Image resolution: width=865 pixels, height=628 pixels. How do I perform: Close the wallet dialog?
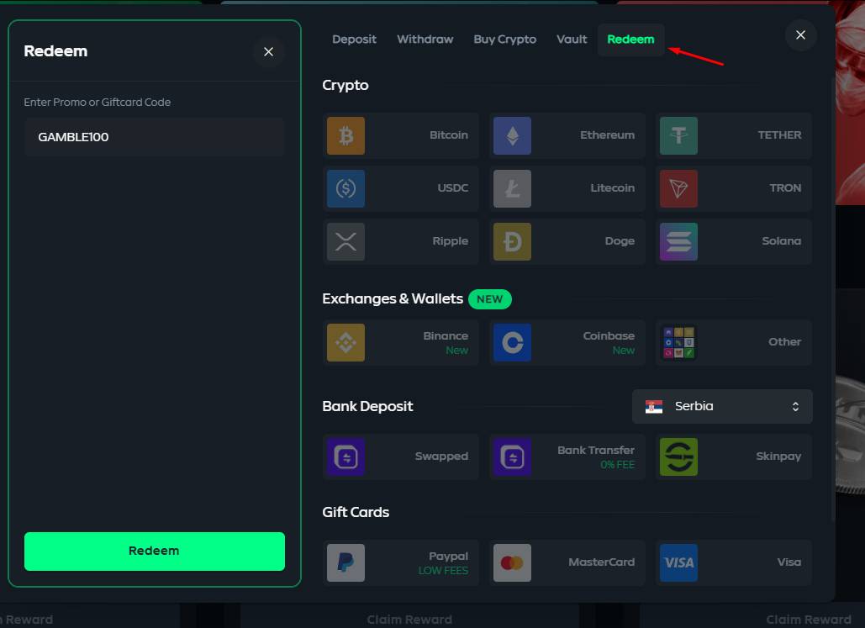[x=800, y=35]
